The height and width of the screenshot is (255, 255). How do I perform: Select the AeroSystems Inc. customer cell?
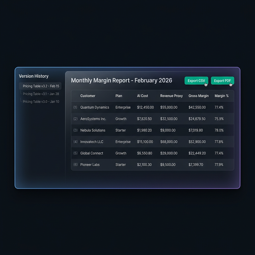click(x=93, y=119)
